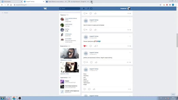Share the Жизнь прекрасна post
Image resolution: width=178 pixels, height=100 pixels.
pos(95,46)
